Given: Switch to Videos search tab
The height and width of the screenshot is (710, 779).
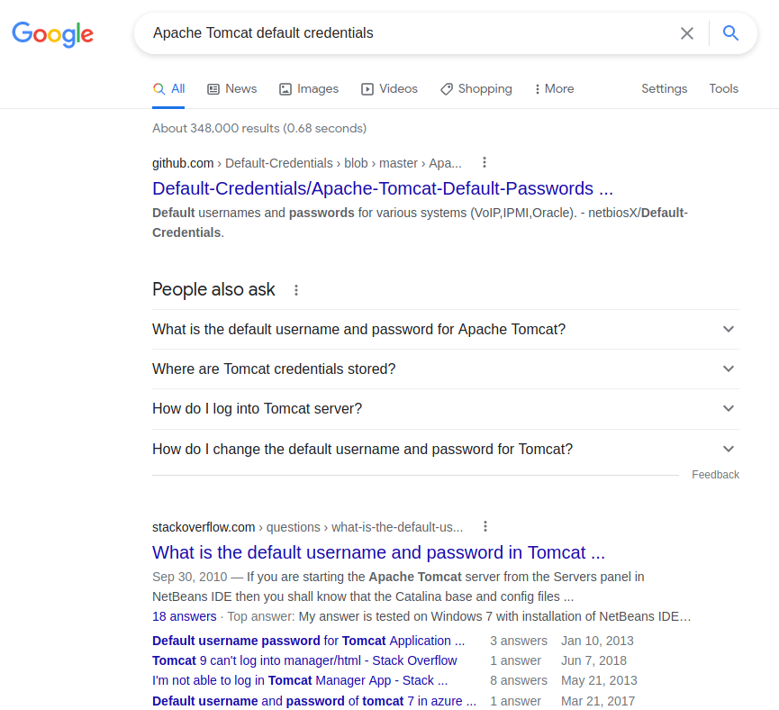Looking at the screenshot, I should coord(389,88).
